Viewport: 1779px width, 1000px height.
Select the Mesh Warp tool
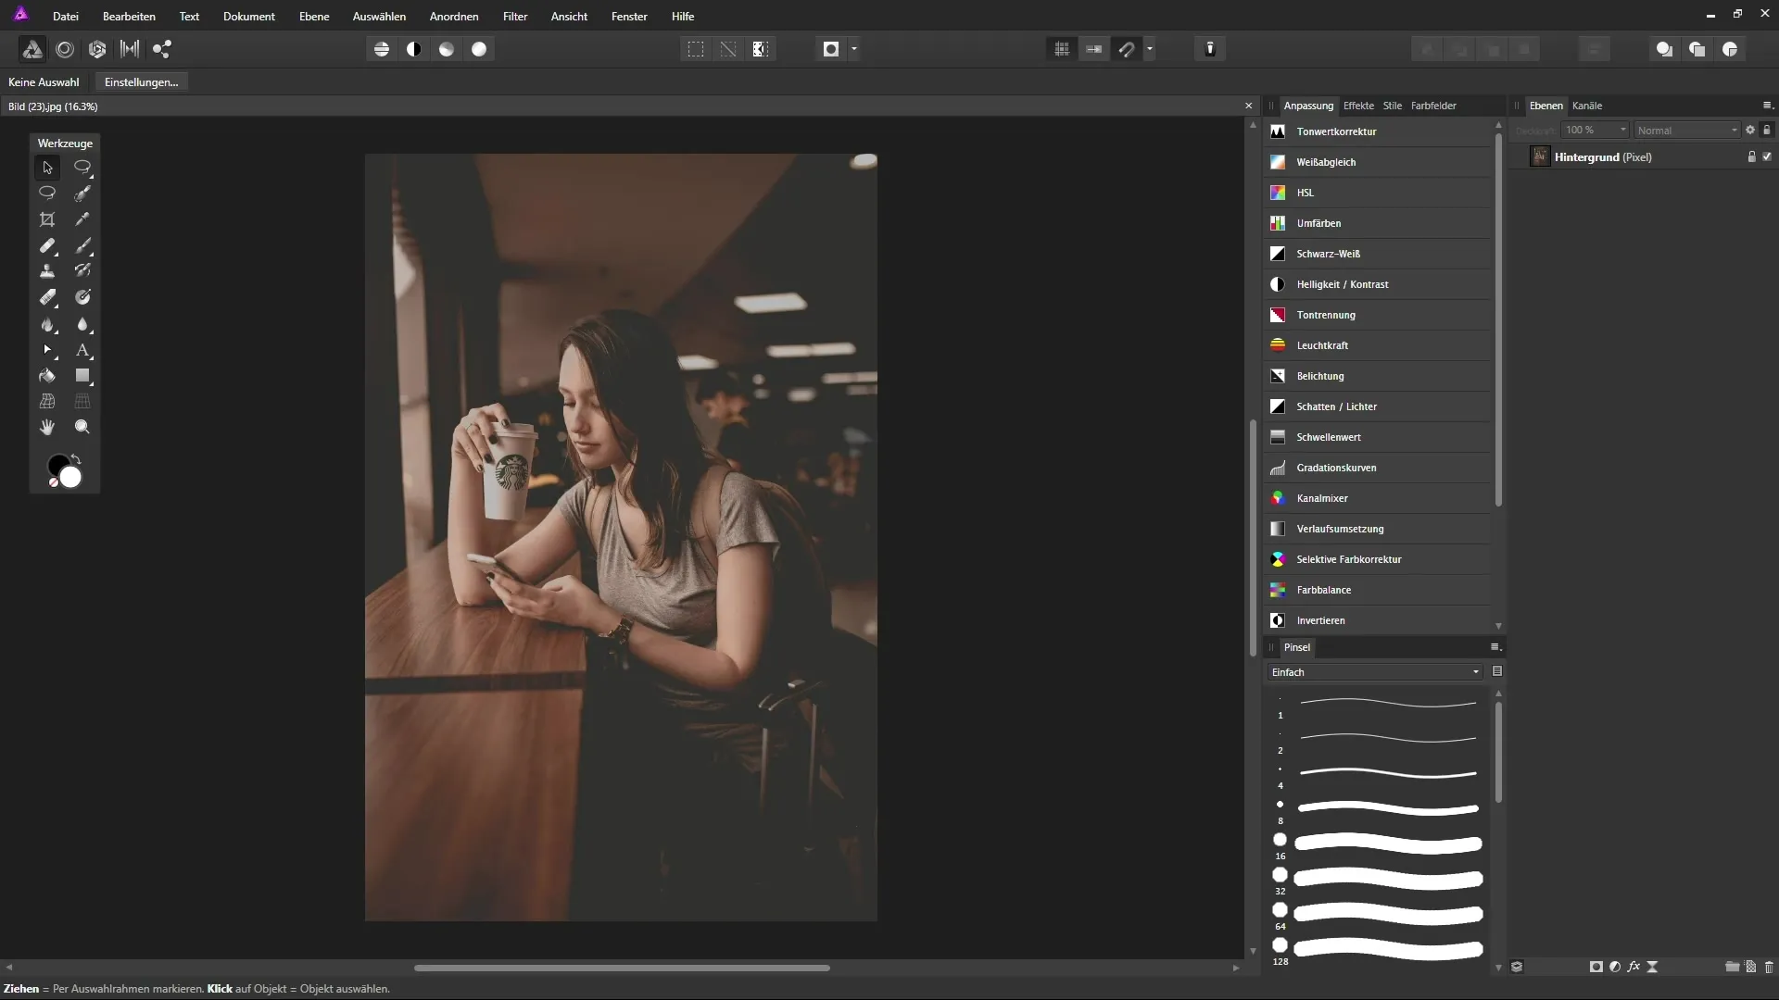[x=47, y=402]
